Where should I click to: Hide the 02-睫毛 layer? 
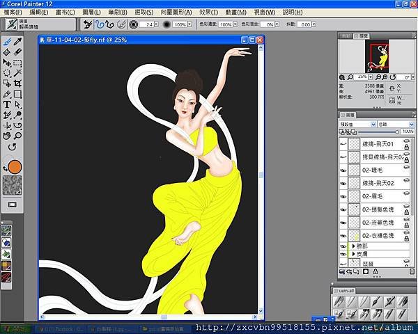[x=343, y=170]
